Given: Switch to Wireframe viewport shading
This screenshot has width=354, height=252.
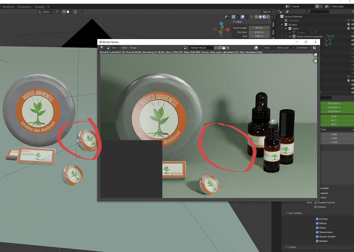Looking at the screenshot, I should point(256,17).
